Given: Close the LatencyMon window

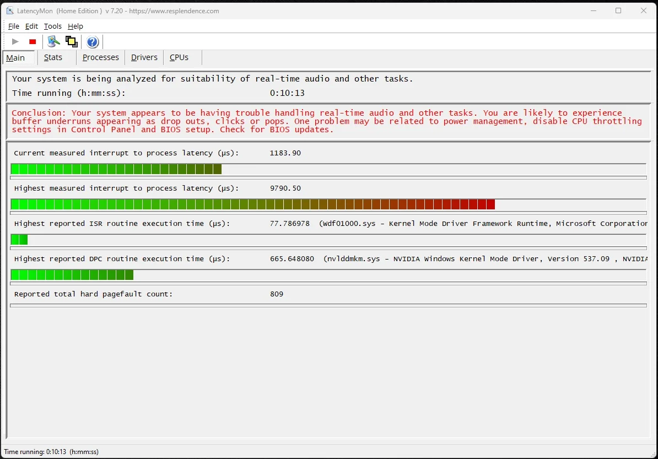Looking at the screenshot, I should coord(643,10).
